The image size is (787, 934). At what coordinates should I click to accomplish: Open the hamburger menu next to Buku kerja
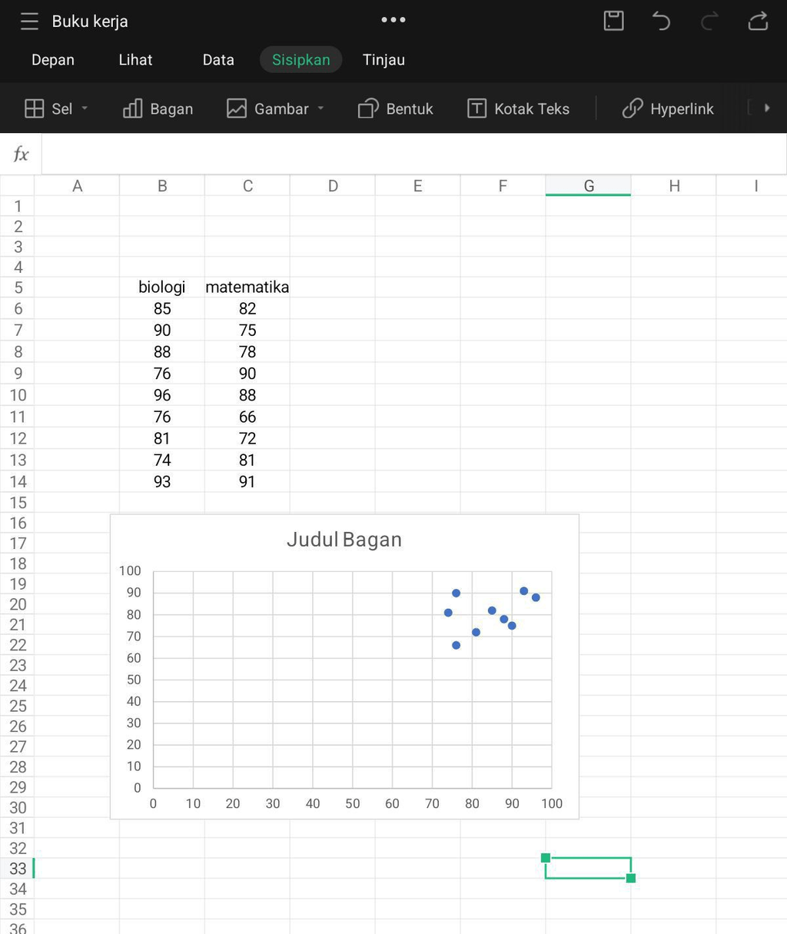point(29,22)
